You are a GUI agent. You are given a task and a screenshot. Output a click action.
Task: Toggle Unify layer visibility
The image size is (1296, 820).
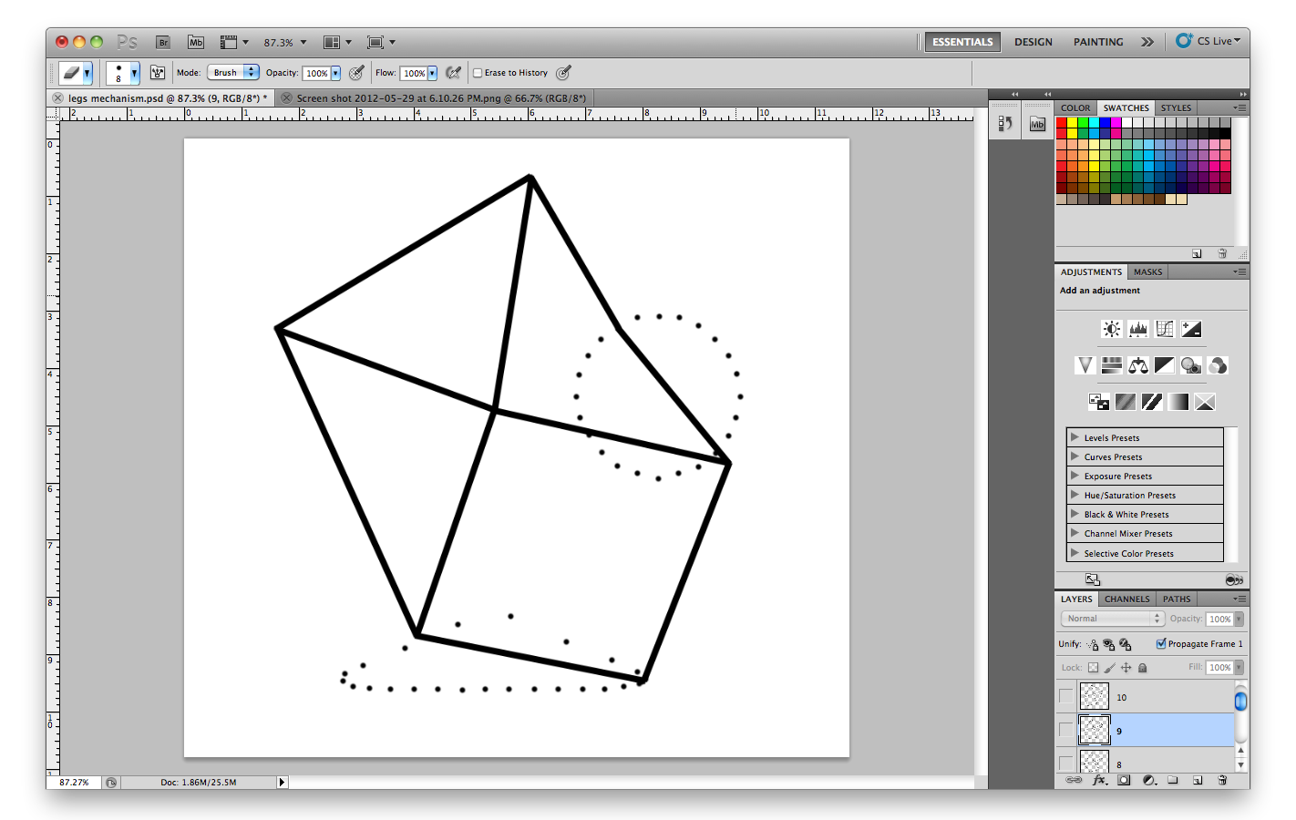pyautogui.click(x=1109, y=644)
